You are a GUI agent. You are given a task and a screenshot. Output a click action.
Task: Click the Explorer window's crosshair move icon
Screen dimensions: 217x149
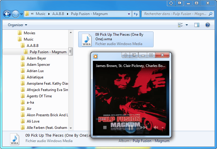click(x=171, y=3)
